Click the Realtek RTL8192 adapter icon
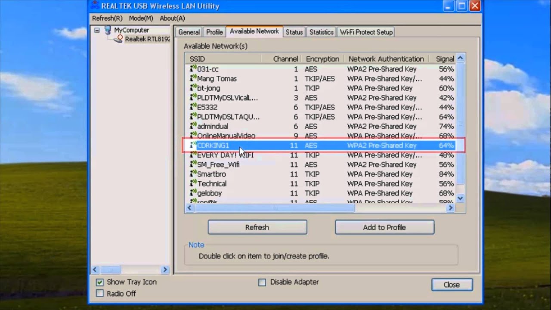Image resolution: width=551 pixels, height=310 pixels. tap(119, 39)
